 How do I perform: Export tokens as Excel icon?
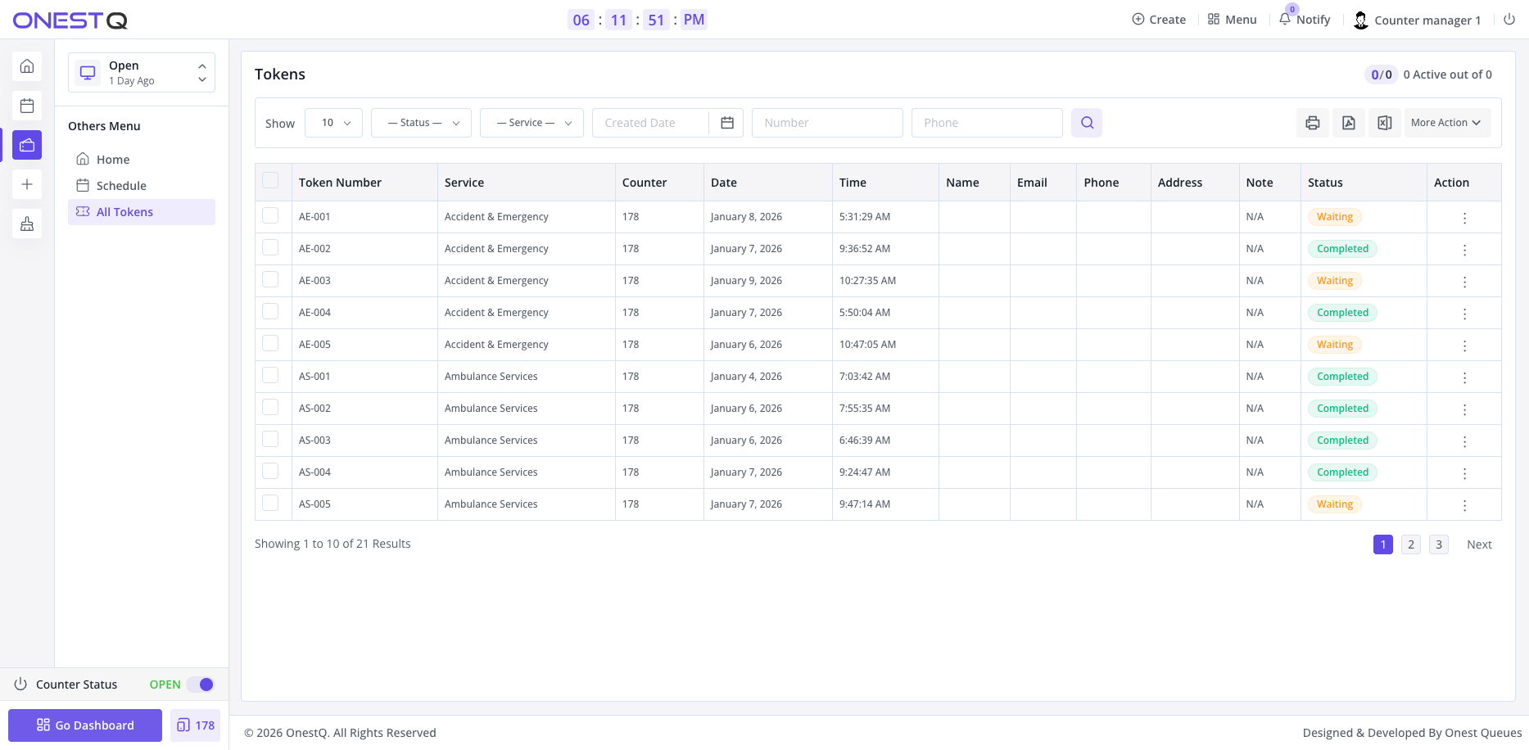pos(1385,123)
